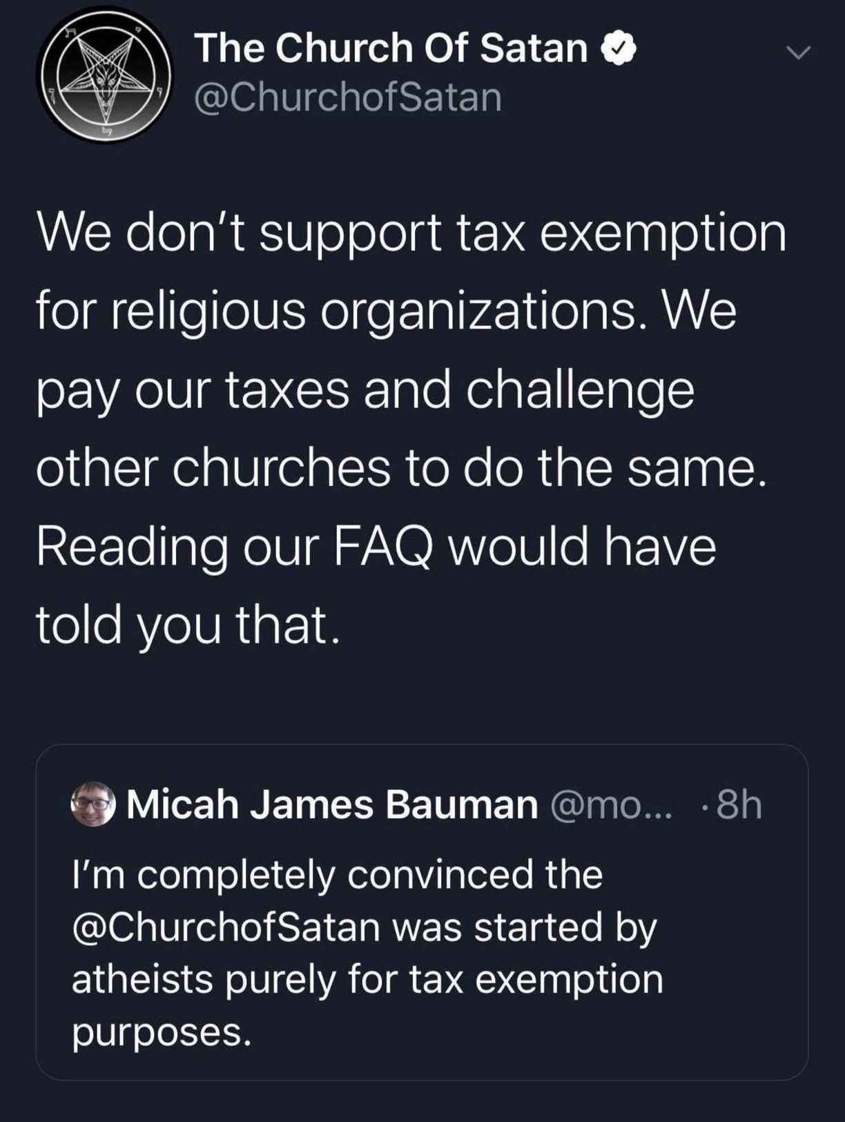Click the line "pay our taxes and challenge"
The height and width of the screenshot is (1122, 845).
coord(365,390)
